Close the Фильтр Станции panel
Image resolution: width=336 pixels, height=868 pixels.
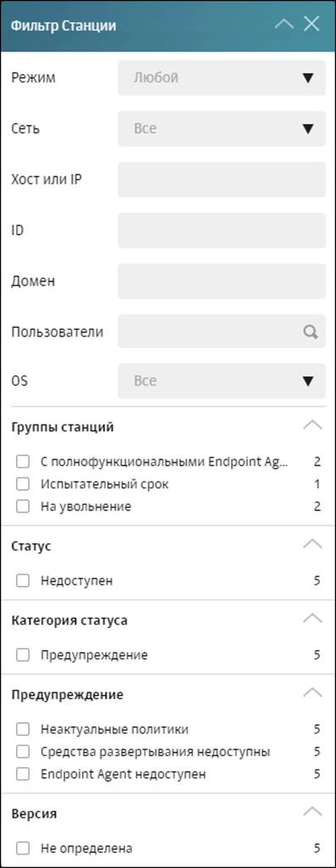point(312,25)
